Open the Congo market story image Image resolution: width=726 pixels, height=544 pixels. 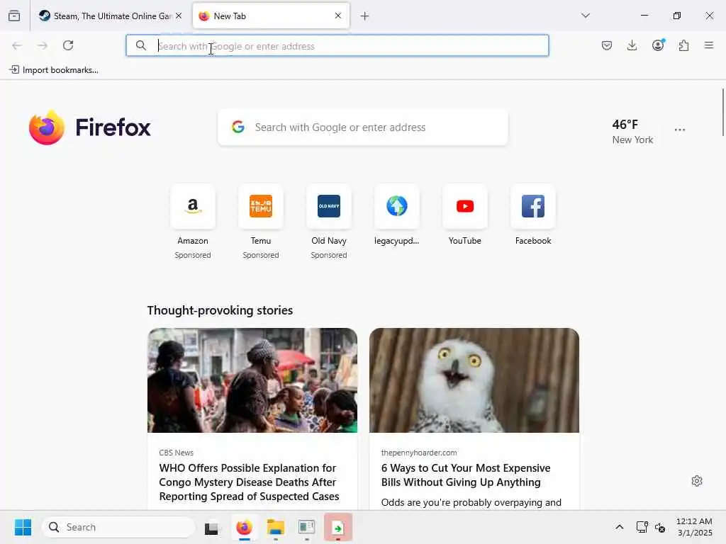(252, 380)
